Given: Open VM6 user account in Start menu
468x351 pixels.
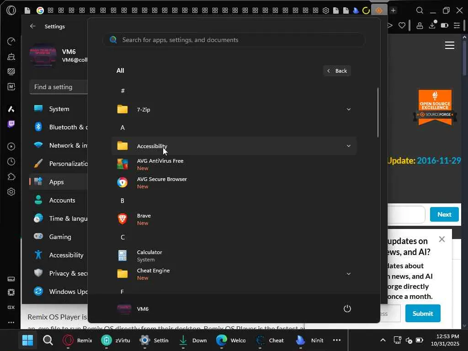Looking at the screenshot, I should [x=133, y=308].
